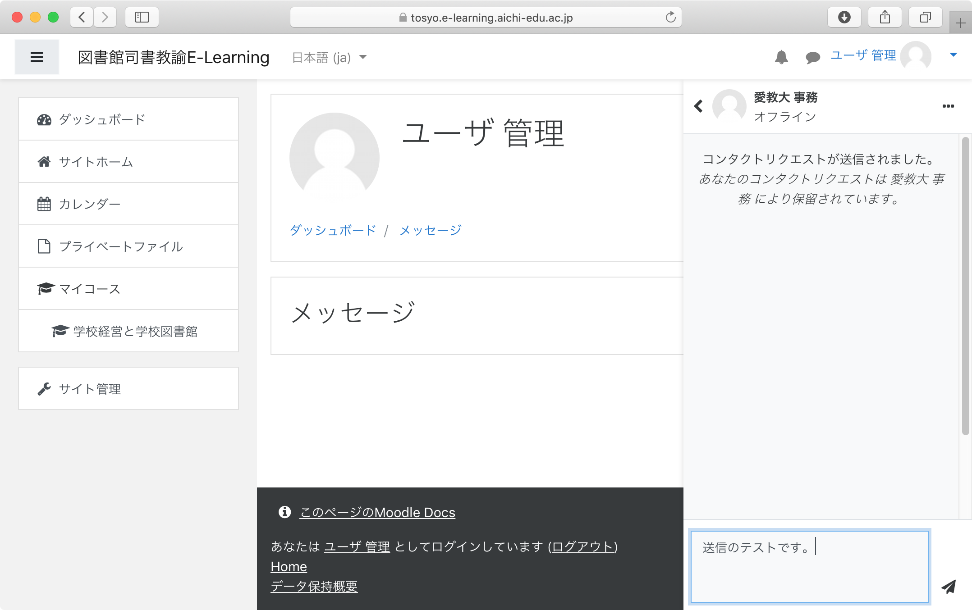
Task: Open the notifications bell icon
Action: click(x=781, y=57)
